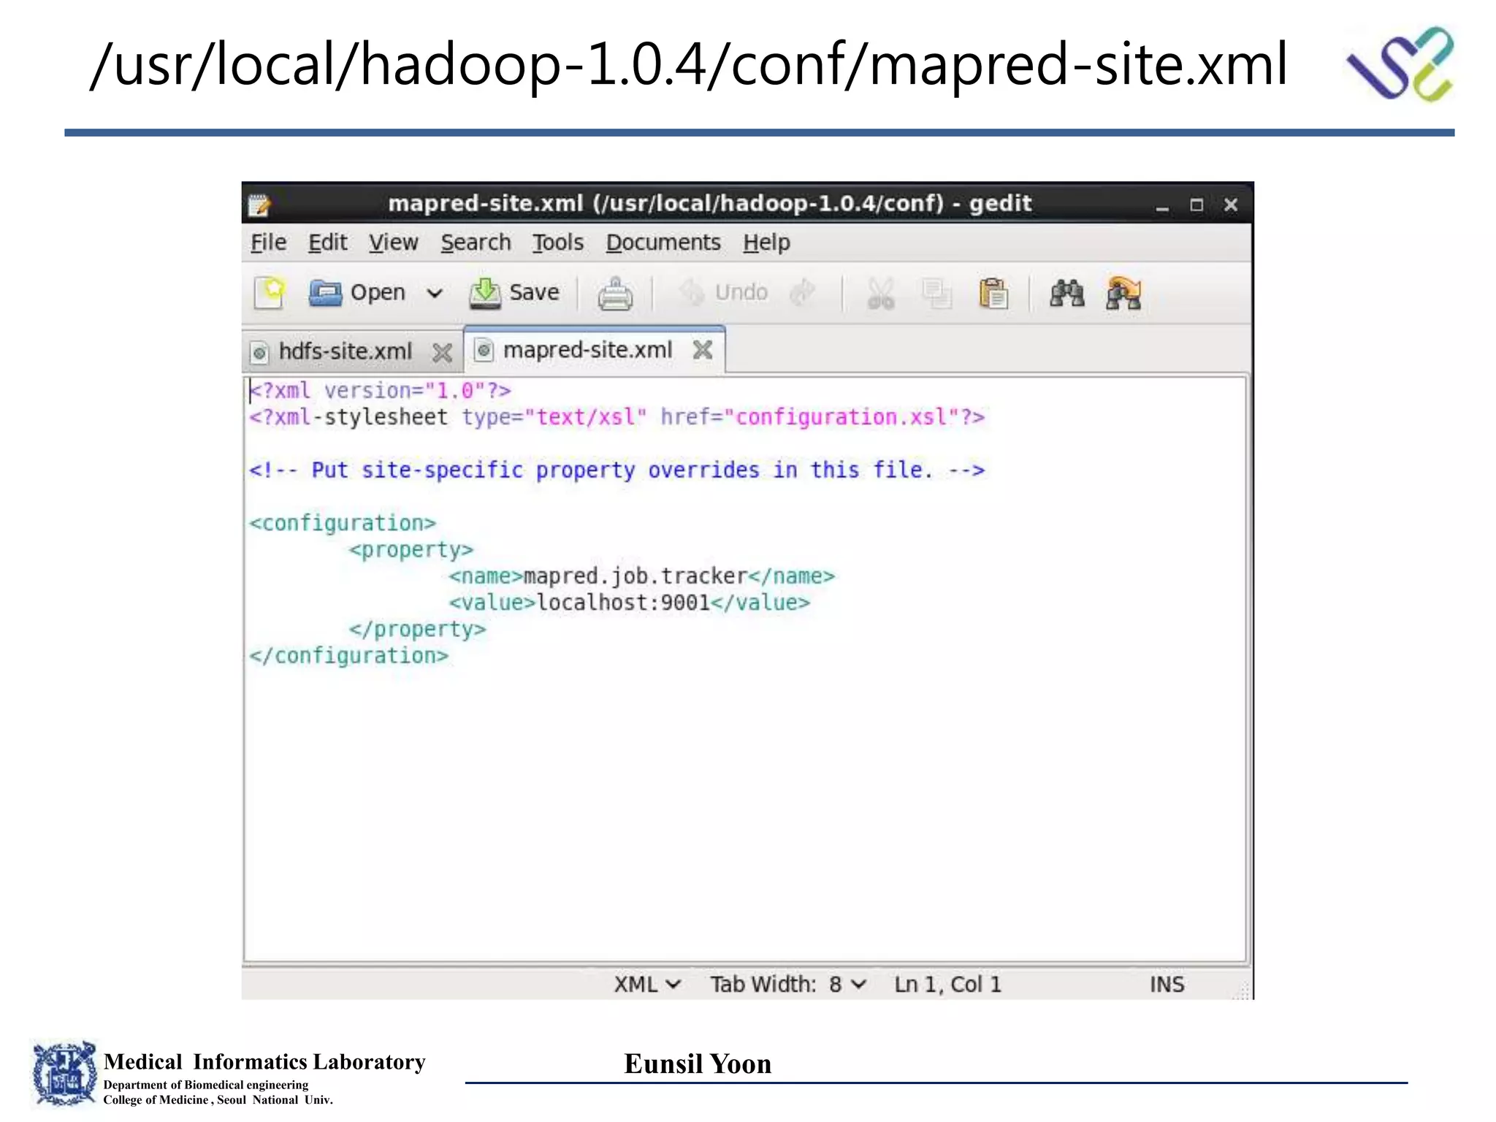
Task: Close the hdfs-site.xml tab
Action: (x=442, y=353)
